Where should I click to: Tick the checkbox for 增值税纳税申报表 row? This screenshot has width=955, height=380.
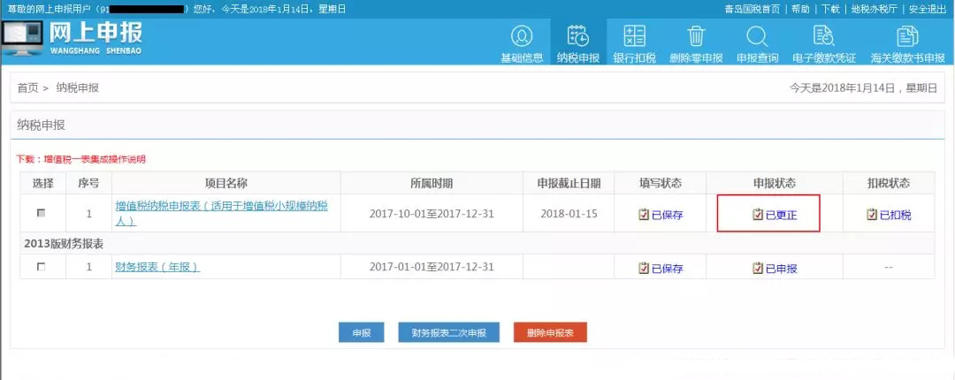point(41,213)
